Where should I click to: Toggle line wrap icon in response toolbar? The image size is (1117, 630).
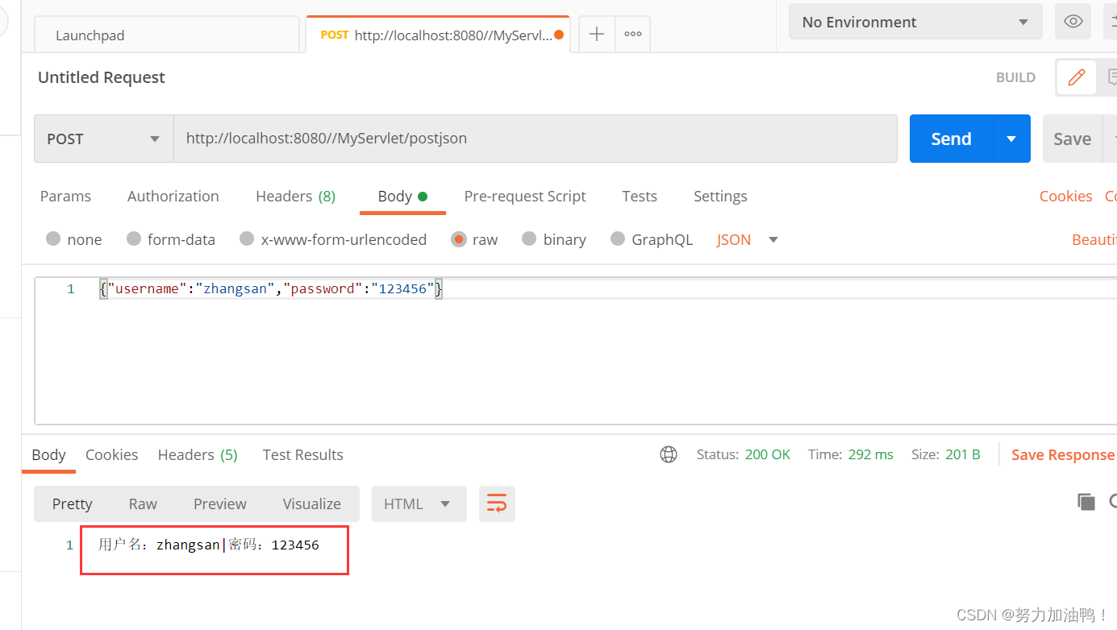pyautogui.click(x=497, y=504)
